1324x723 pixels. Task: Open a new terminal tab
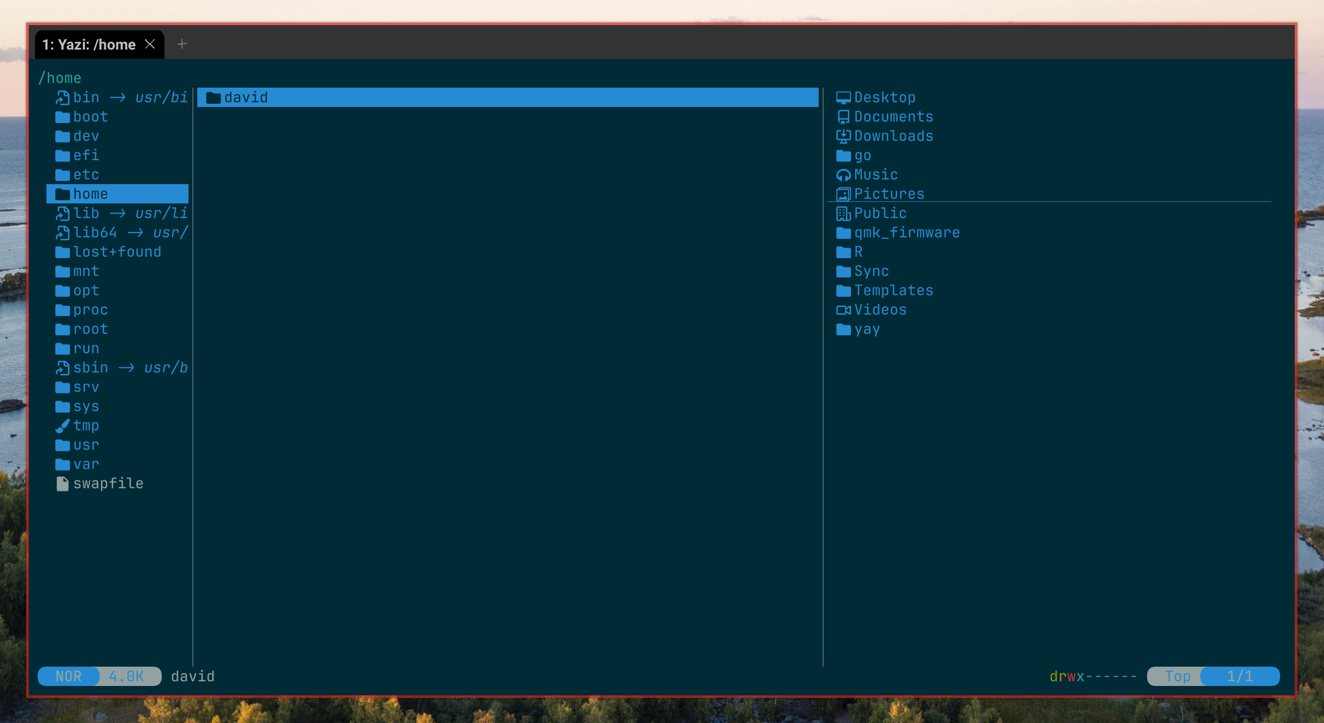pos(182,44)
